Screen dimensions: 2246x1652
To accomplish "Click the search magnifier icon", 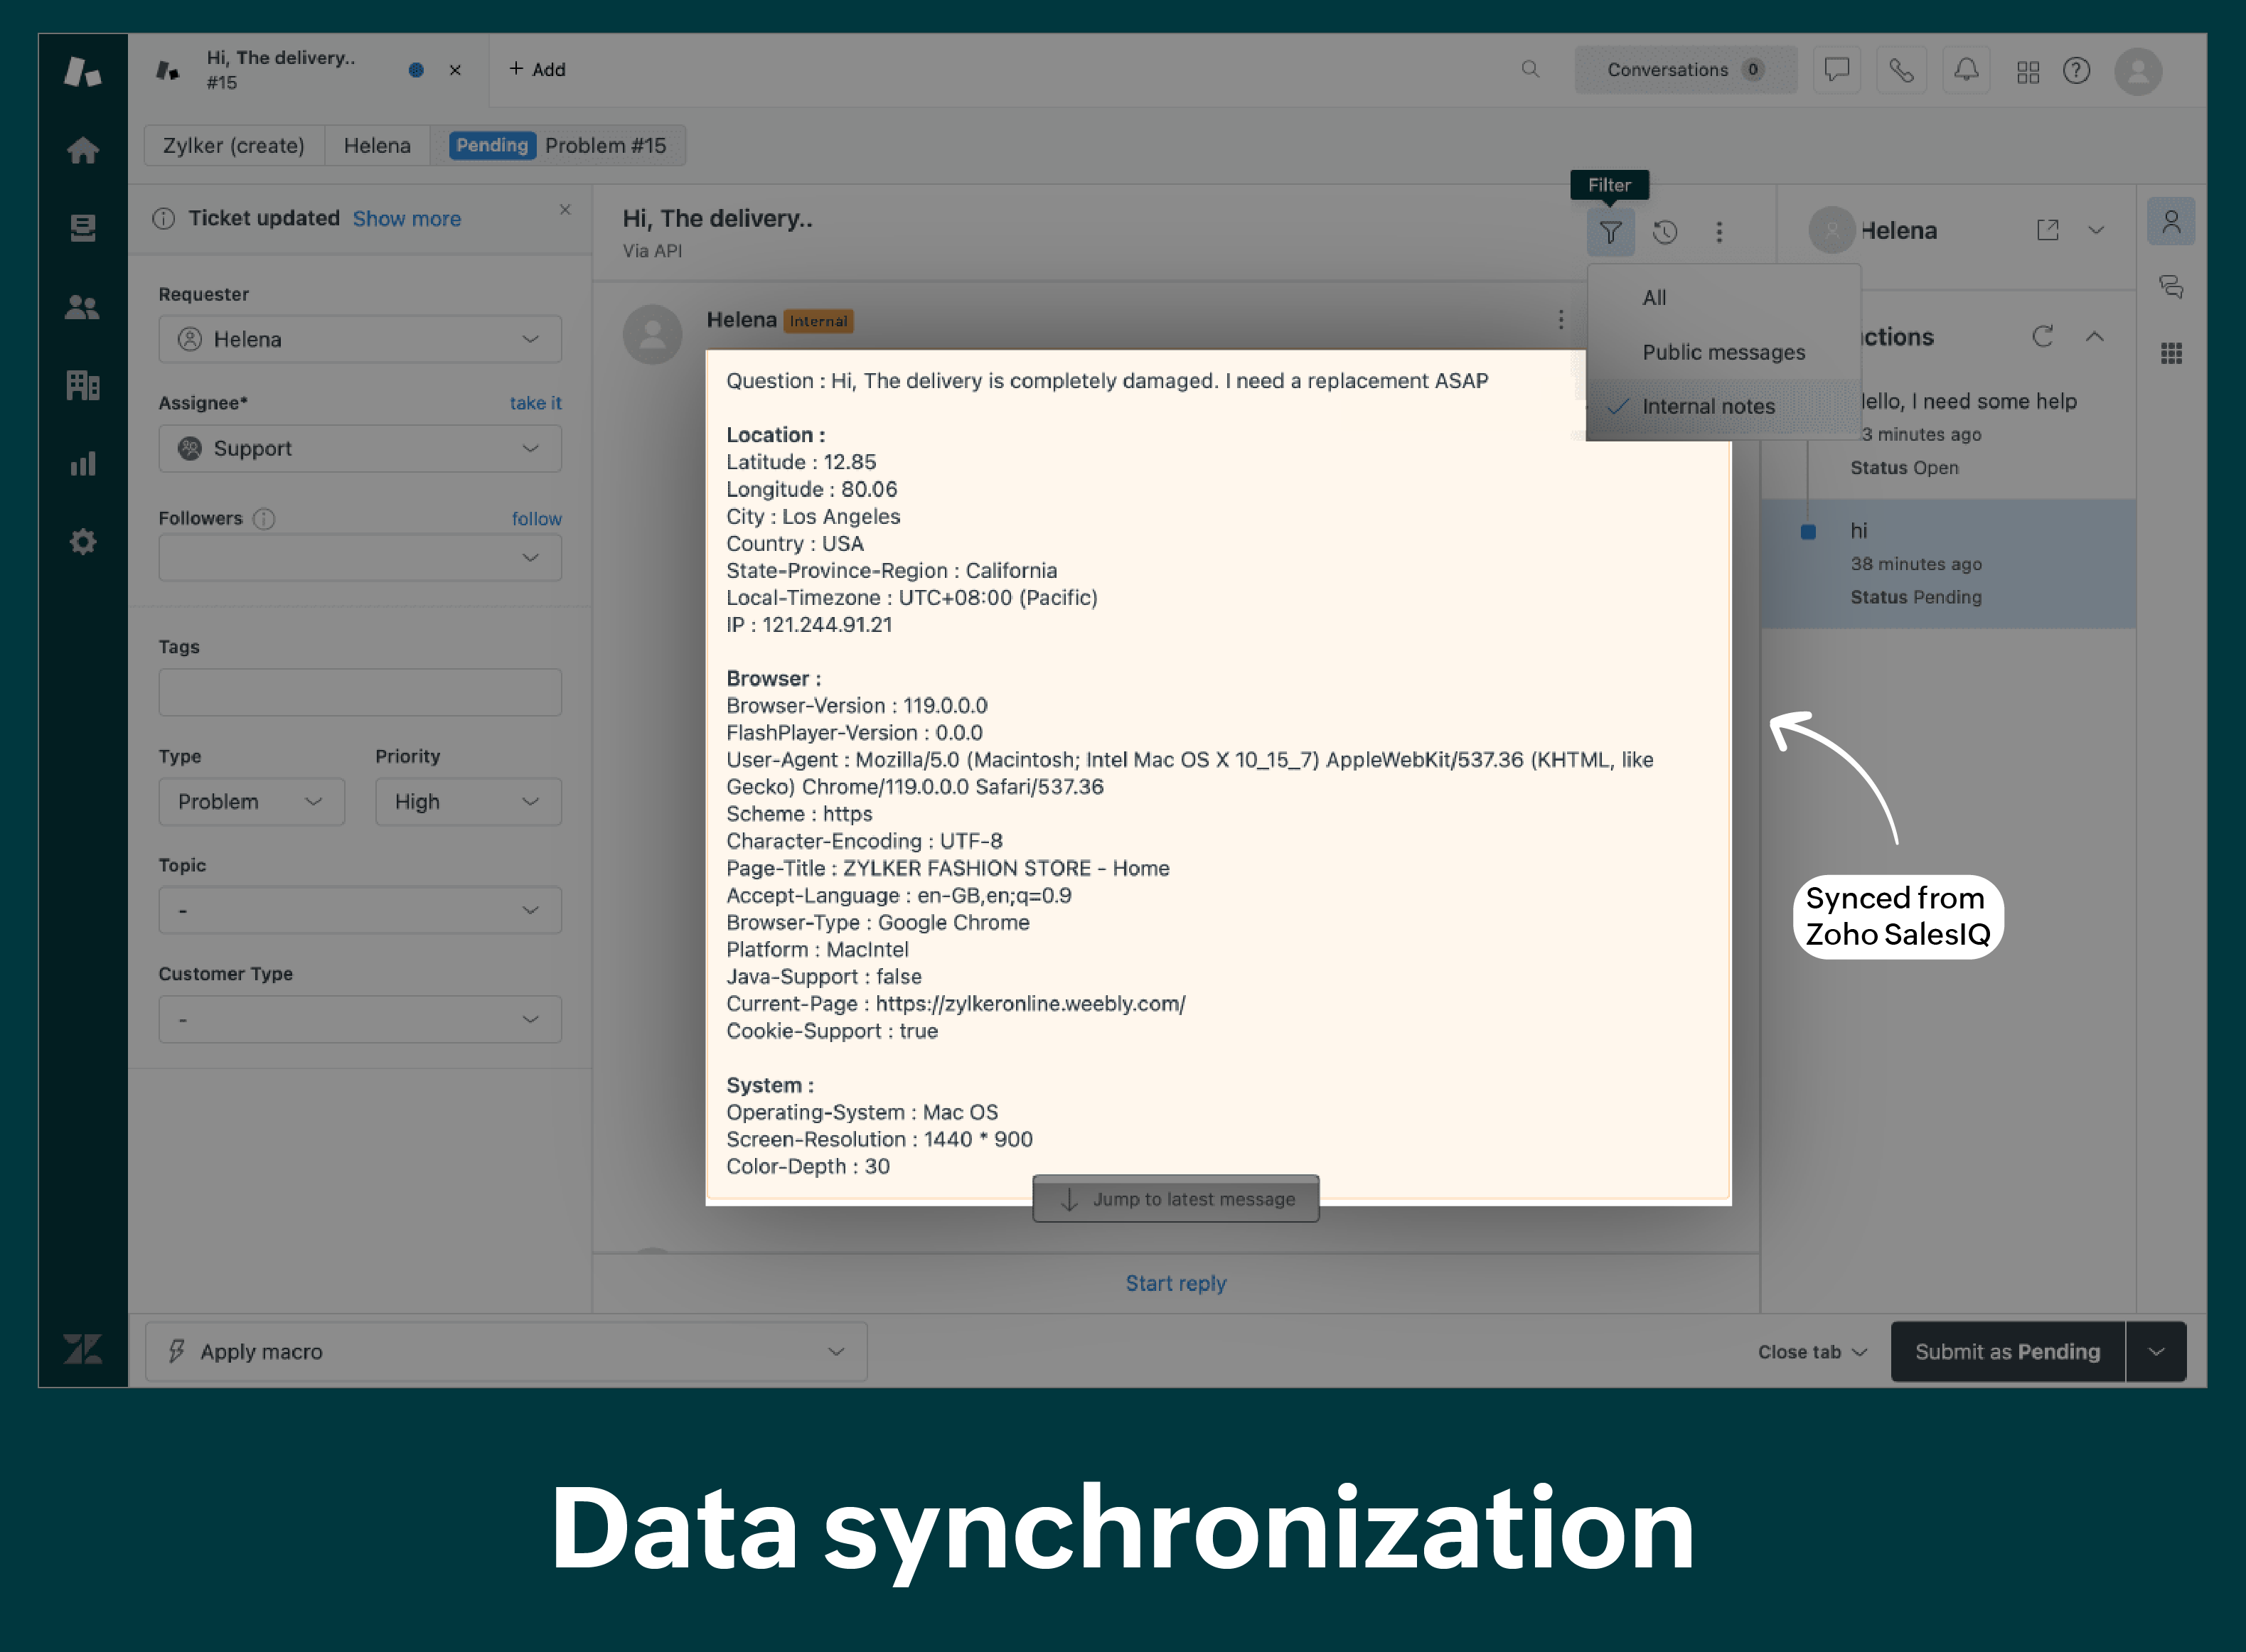I will 1530,69.
